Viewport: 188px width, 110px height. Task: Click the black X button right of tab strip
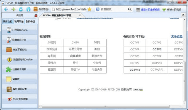[x=183, y=15]
